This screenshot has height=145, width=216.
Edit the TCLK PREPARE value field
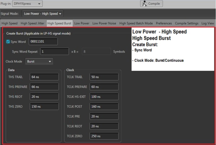pyautogui.click(x=104, y=87)
